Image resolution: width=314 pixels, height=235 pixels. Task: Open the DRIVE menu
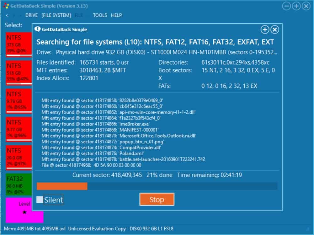point(31,15)
